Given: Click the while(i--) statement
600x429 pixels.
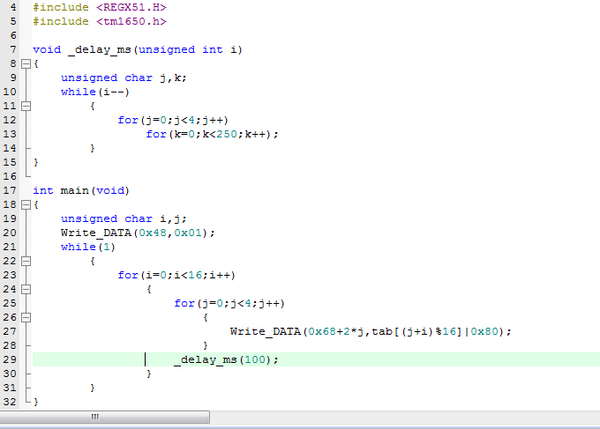Looking at the screenshot, I should [x=95, y=92].
